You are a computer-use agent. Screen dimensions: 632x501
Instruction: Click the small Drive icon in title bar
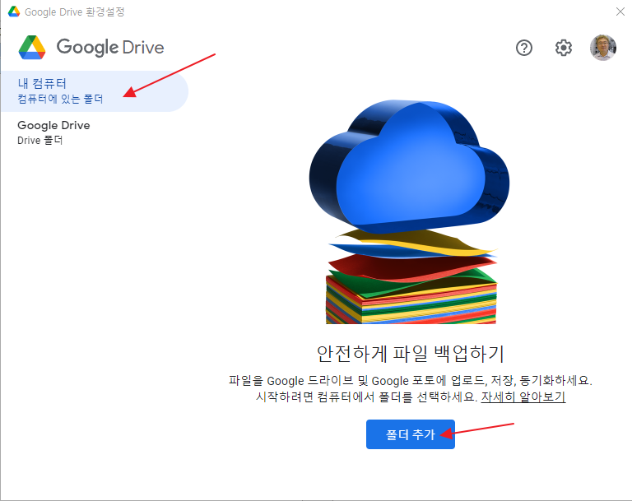click(x=14, y=12)
